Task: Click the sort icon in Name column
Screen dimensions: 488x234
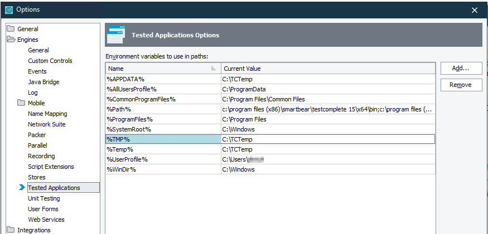Action: click(x=214, y=69)
